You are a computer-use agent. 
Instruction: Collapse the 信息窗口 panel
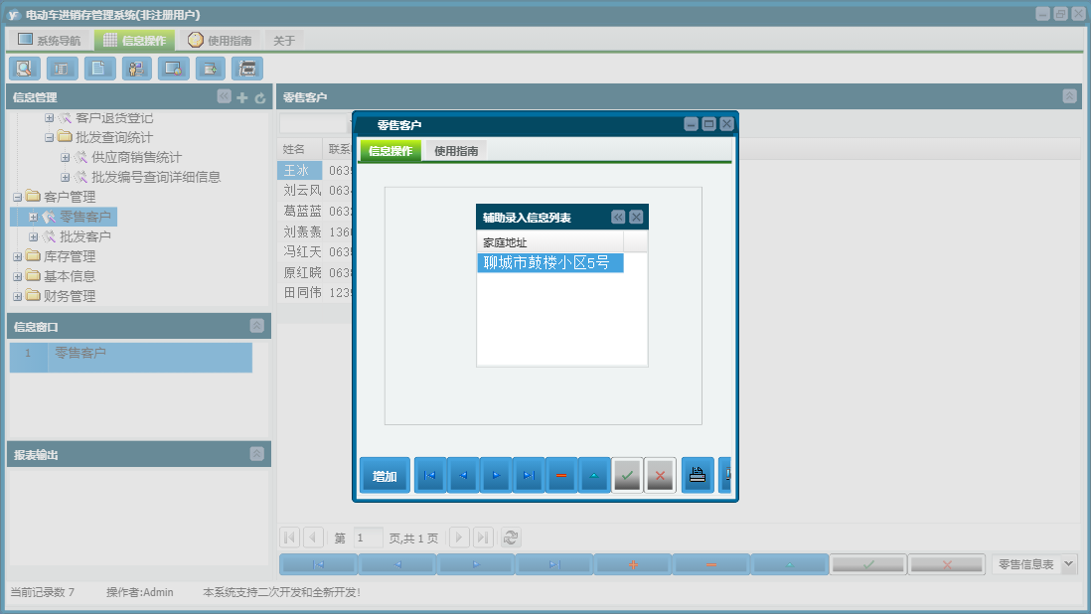pyautogui.click(x=256, y=326)
